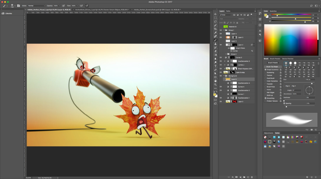Screen dimensions: 321x179
Task: Enable the Scattering brush option
Action: point(266,73)
